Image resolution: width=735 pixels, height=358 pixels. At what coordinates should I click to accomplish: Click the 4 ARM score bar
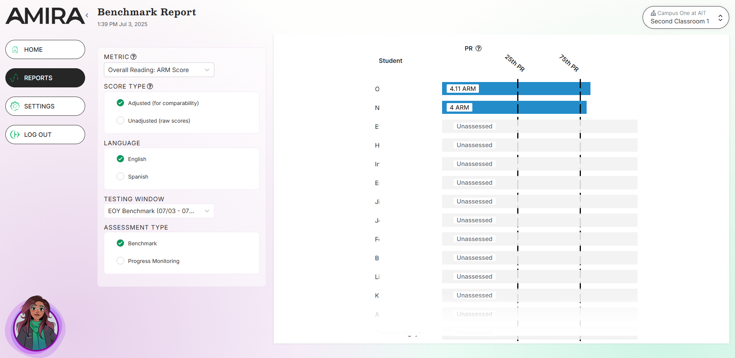[x=514, y=107]
